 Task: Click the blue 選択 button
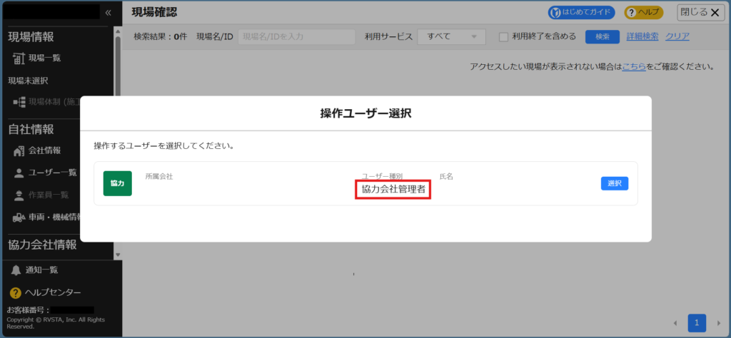click(615, 183)
